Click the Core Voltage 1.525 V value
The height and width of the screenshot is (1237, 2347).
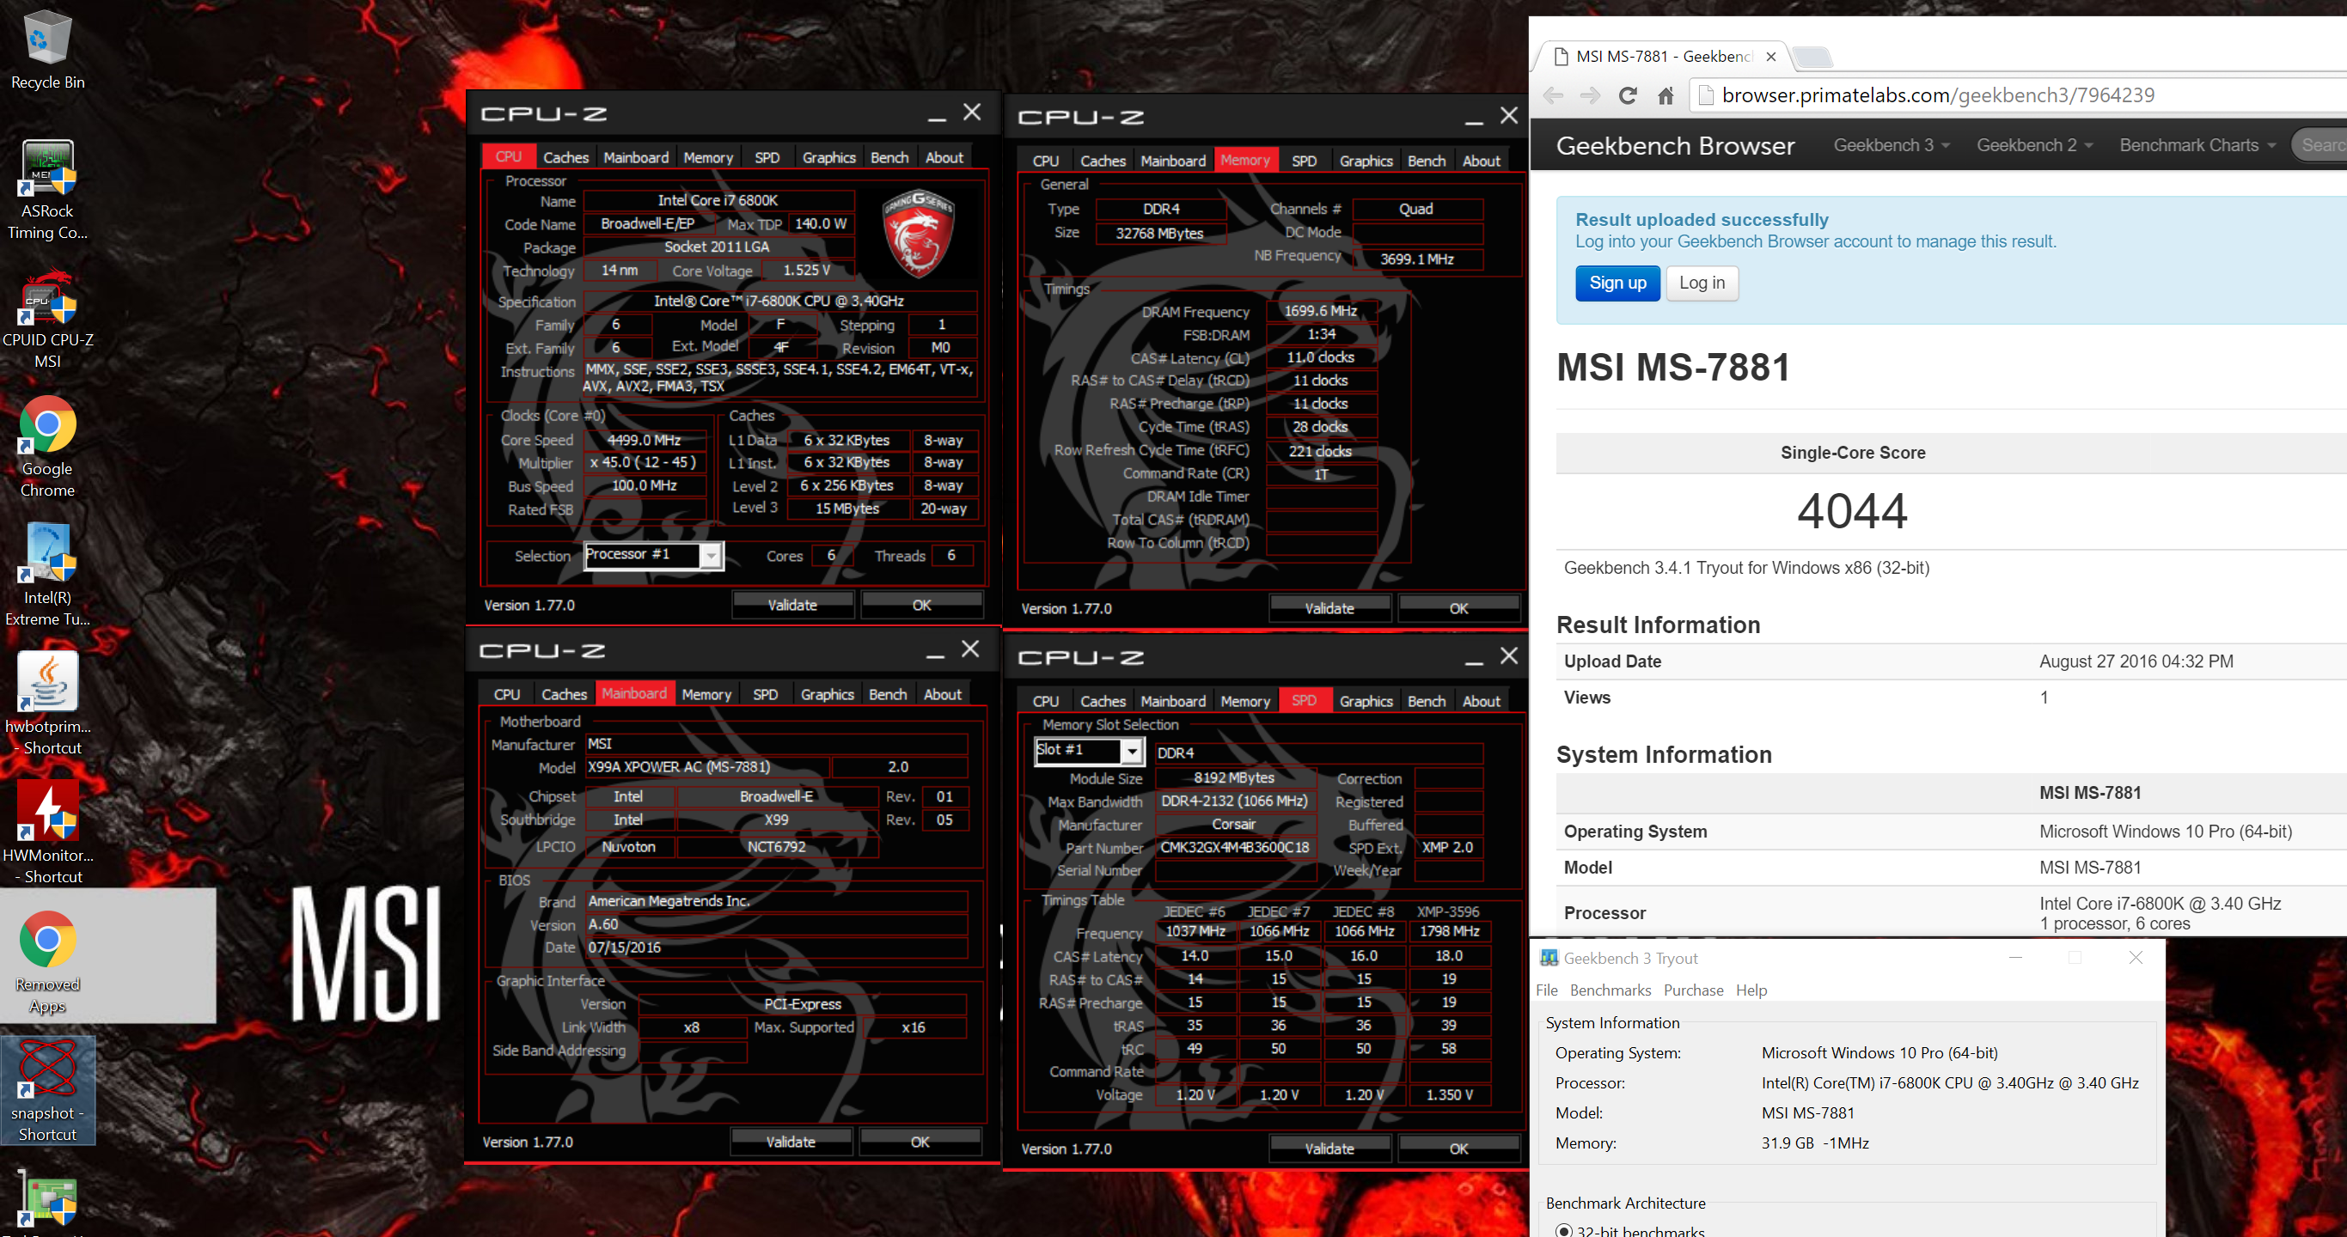(x=807, y=271)
